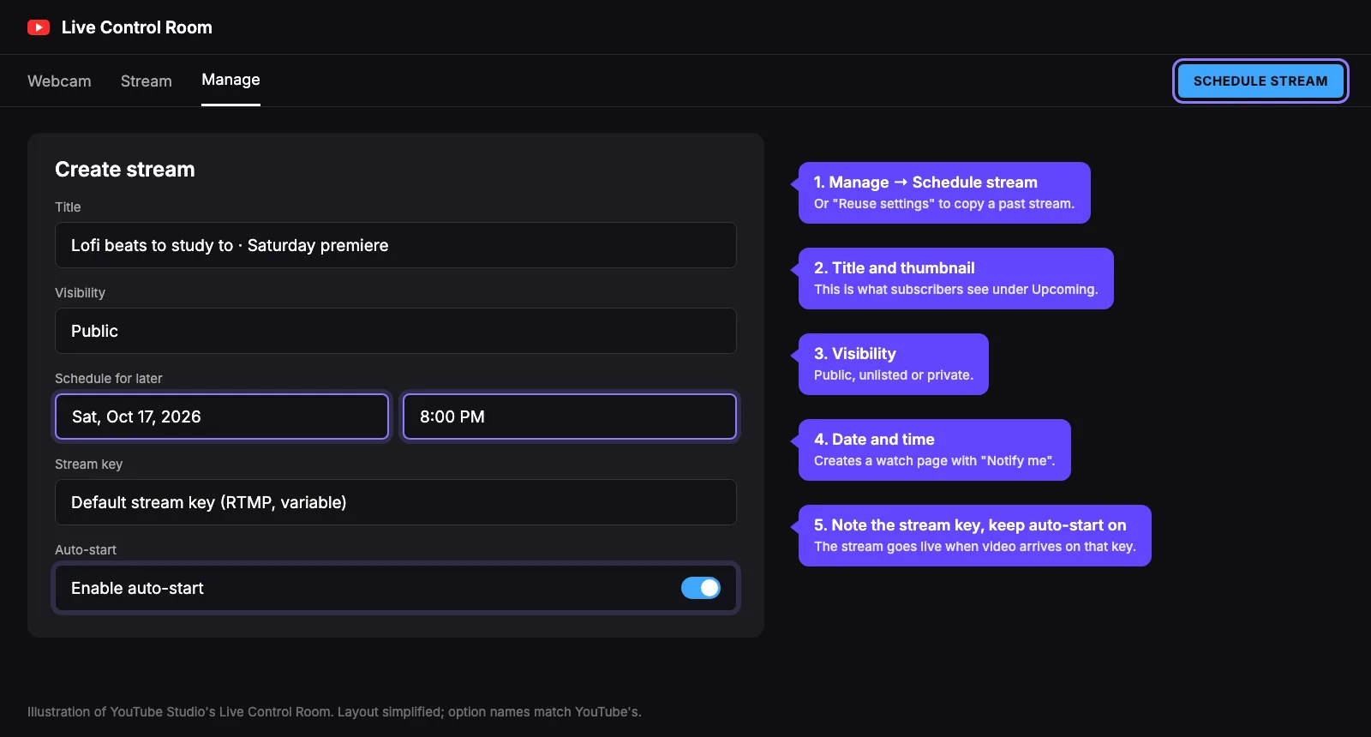Click the Title and thumbnail tip
The width and height of the screenshot is (1371, 737).
click(x=956, y=279)
